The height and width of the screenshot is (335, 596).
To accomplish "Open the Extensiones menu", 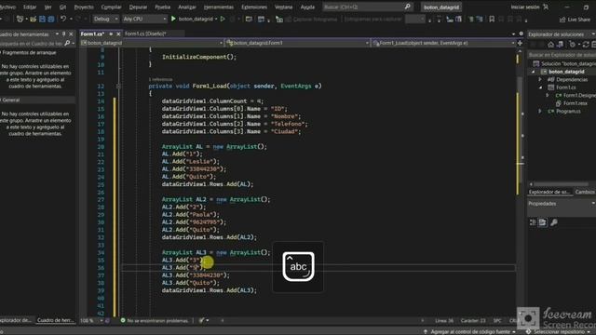I will (x=254, y=7).
